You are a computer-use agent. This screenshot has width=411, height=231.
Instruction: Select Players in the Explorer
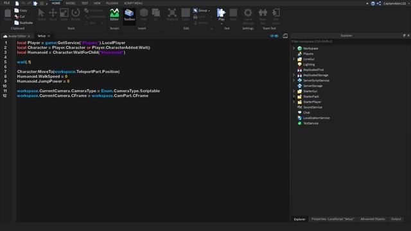click(308, 54)
